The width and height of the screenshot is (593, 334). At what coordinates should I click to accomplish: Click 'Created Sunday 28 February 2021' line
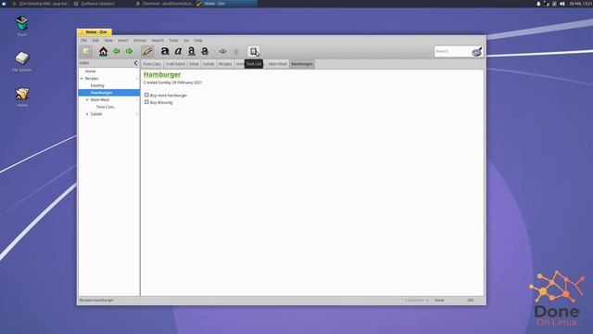(173, 83)
